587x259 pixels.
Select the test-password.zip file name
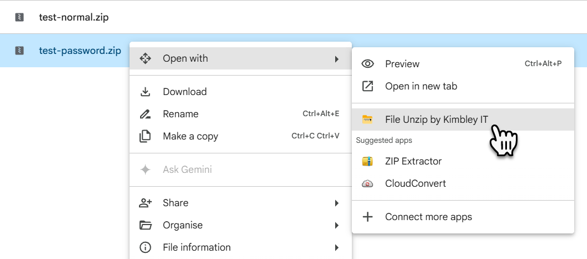(80, 51)
